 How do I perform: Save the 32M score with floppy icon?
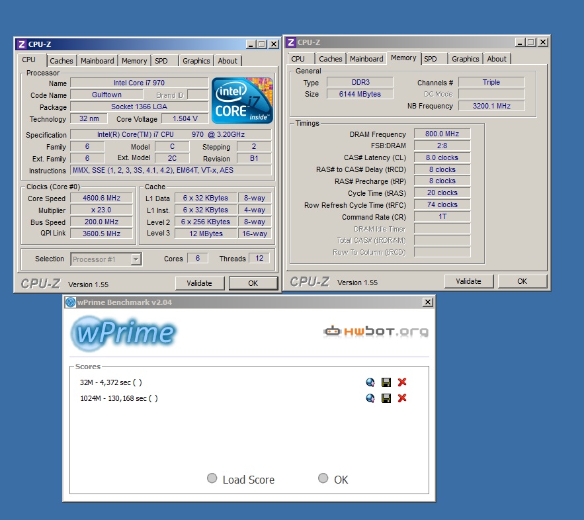click(386, 382)
